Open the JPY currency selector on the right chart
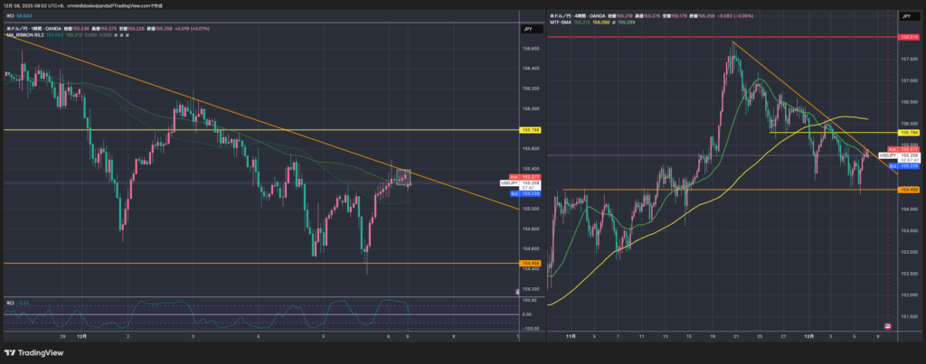 905,16
